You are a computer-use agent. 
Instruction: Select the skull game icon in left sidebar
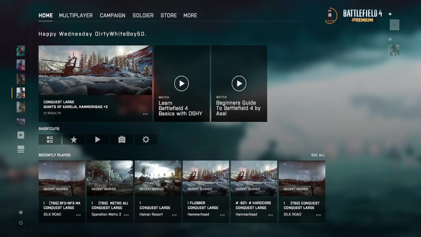coord(21,121)
